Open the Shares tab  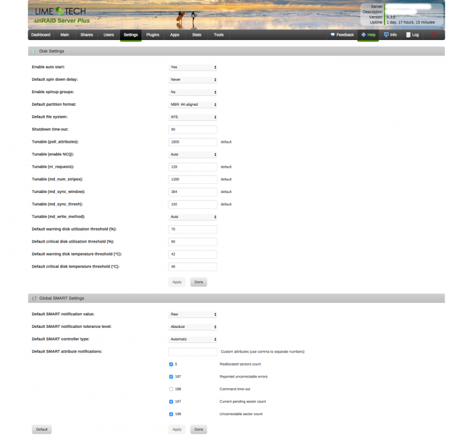(87, 35)
